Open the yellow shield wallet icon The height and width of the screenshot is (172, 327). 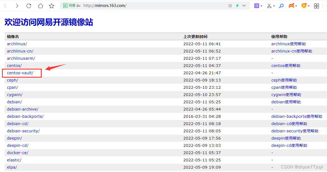[304, 6]
